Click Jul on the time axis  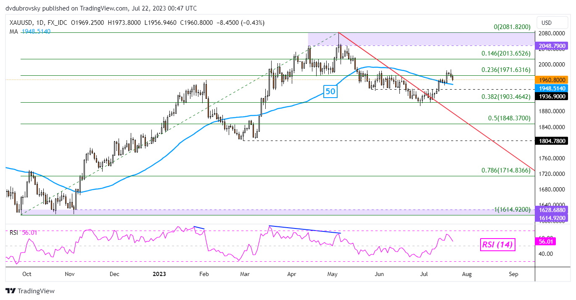pyautogui.click(x=423, y=274)
